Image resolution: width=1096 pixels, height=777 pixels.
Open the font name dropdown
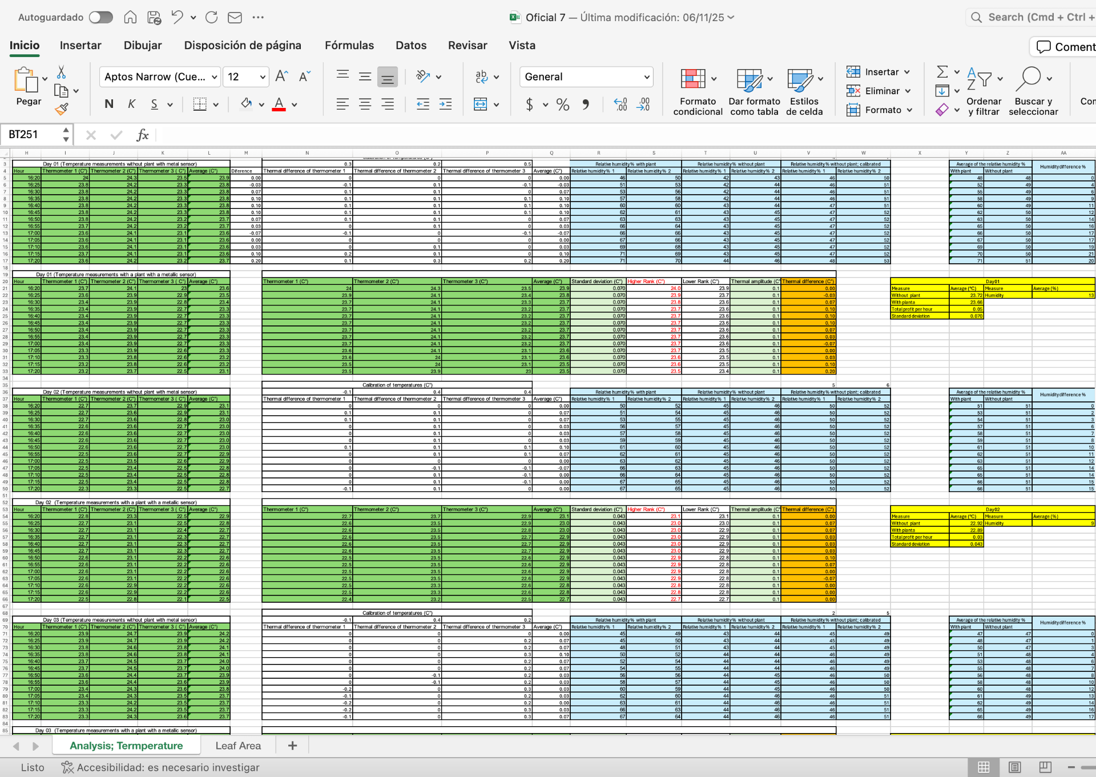pyautogui.click(x=215, y=77)
